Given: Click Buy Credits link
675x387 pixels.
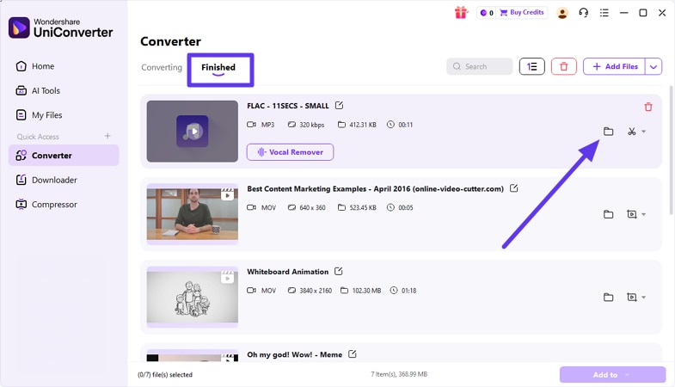Looking at the screenshot, I should [522, 13].
